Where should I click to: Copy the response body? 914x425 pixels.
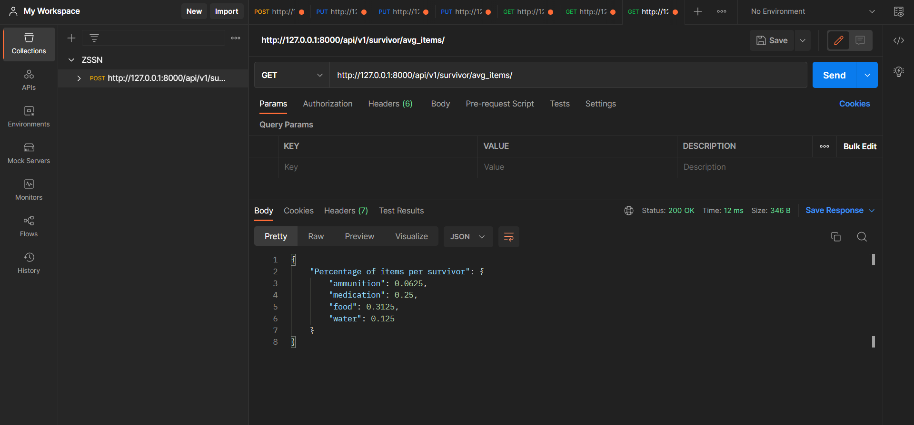836,237
